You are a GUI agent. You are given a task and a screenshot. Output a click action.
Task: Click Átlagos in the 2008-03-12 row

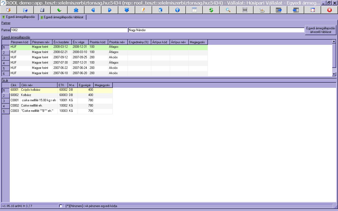(x=118, y=47)
